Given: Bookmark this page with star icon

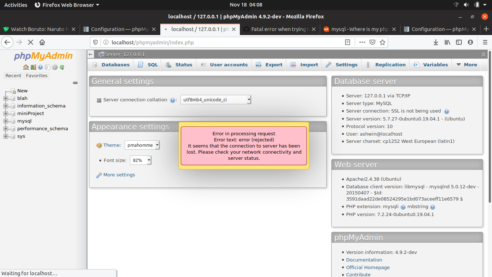Looking at the screenshot, I should click(383, 42).
